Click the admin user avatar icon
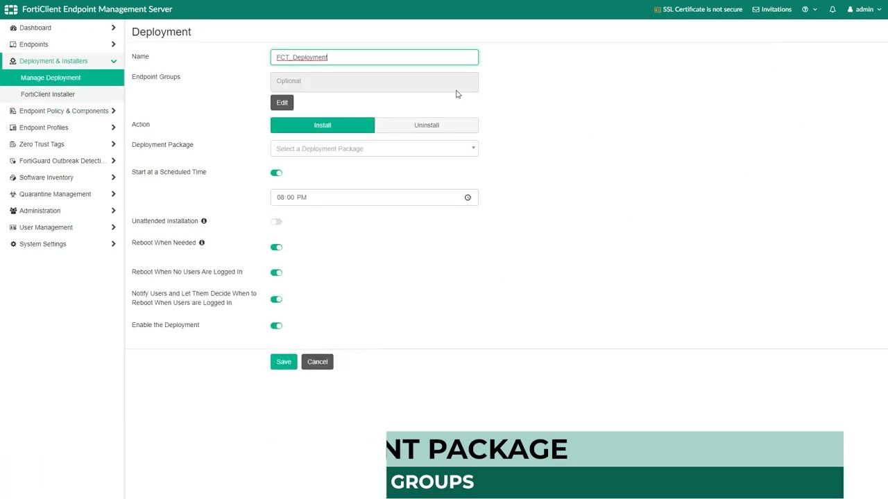 [851, 10]
